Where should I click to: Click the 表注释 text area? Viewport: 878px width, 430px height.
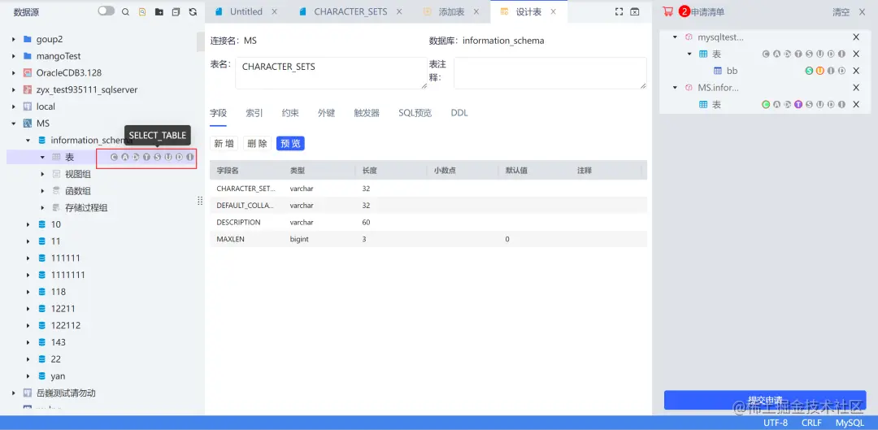(550, 73)
